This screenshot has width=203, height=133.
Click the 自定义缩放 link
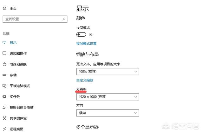85,80
